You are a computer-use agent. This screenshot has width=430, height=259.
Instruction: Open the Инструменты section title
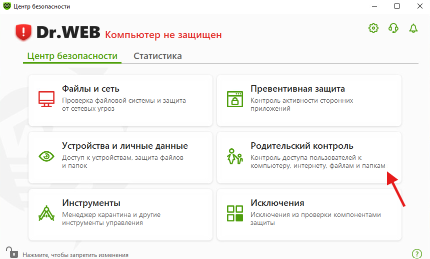[x=91, y=203]
